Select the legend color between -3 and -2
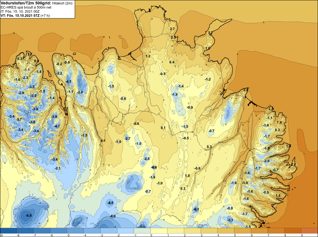This screenshot has width=318, height=237. tap(109, 231)
